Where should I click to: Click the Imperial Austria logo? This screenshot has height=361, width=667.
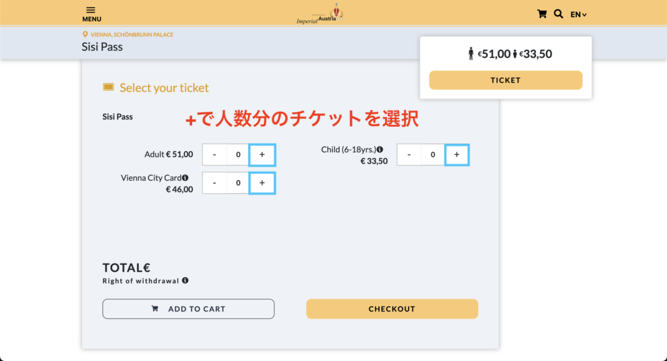[x=319, y=14]
